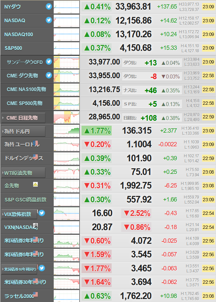Expand the VIX恐怖指数 button

tap(19, 214)
